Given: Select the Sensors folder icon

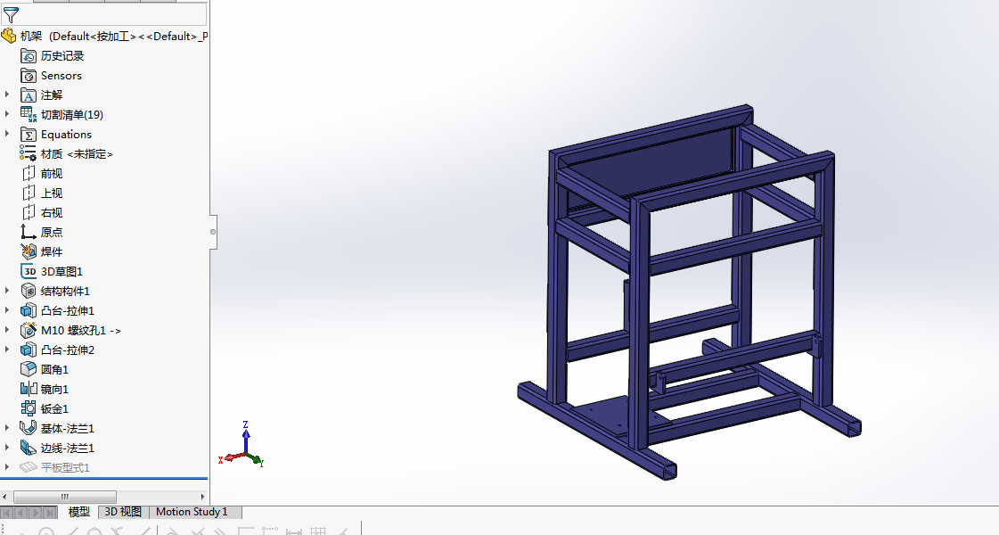Looking at the screenshot, I should (28, 76).
